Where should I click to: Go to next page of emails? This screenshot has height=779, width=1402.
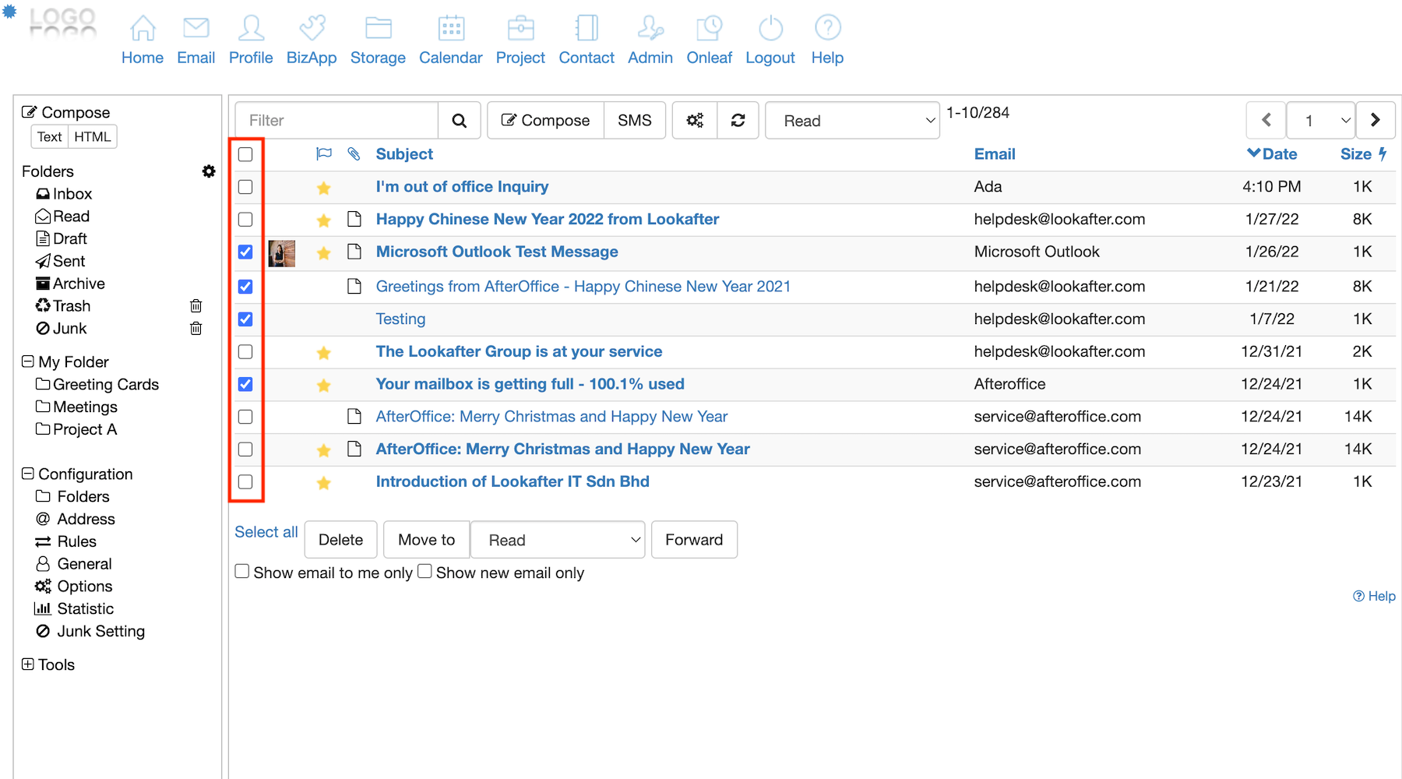[1375, 120]
